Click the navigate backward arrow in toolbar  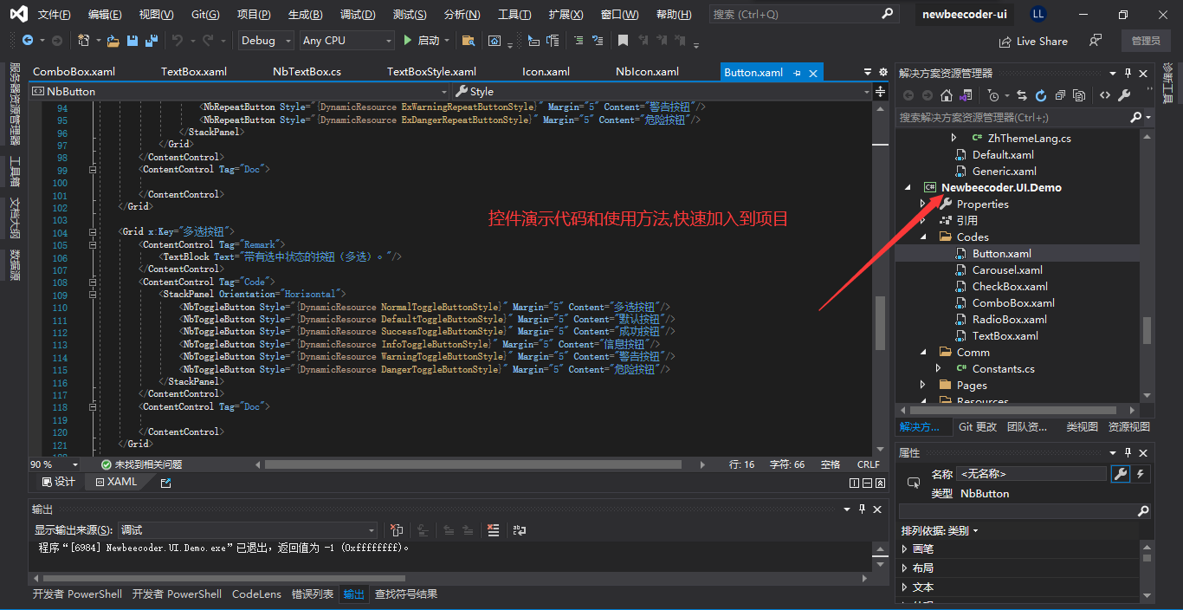click(28, 41)
